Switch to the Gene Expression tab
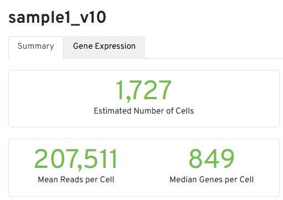283x200 pixels. pyautogui.click(x=104, y=46)
